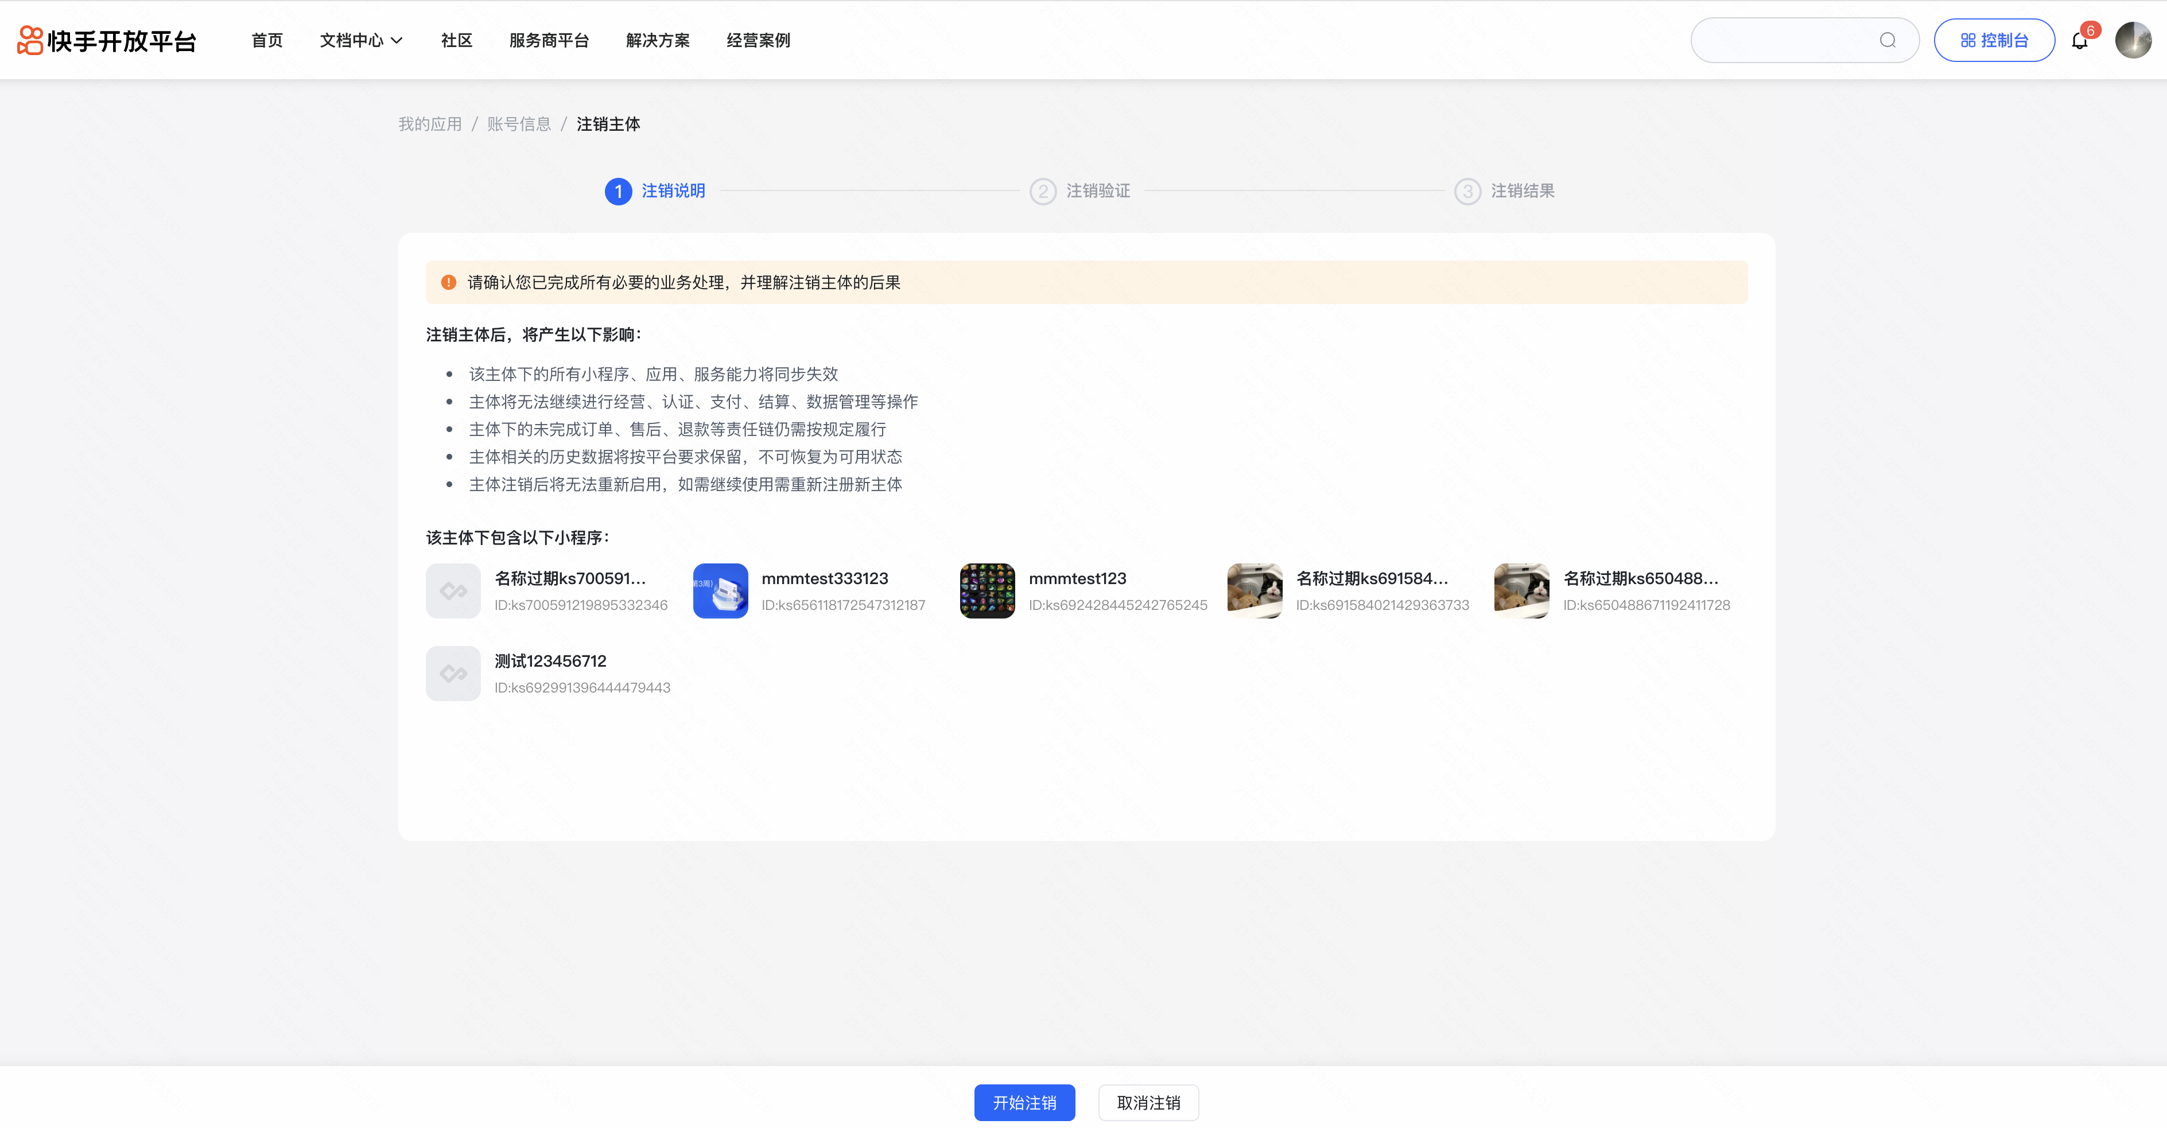Click the 名称过期ks700591 placeholder icon

click(x=453, y=590)
